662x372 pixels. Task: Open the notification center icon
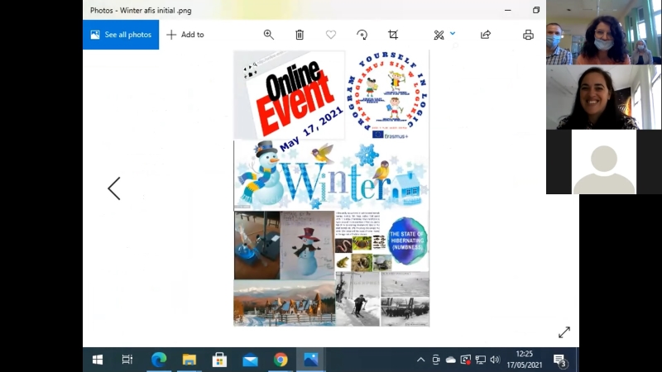tap(560, 360)
